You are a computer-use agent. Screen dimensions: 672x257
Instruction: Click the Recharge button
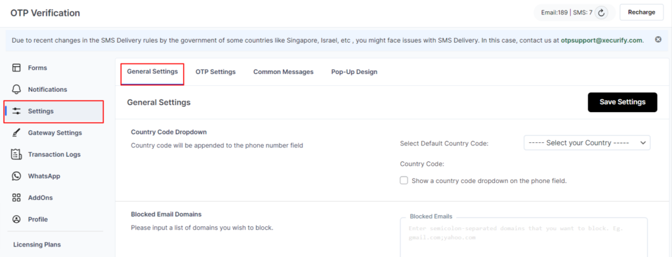642,12
